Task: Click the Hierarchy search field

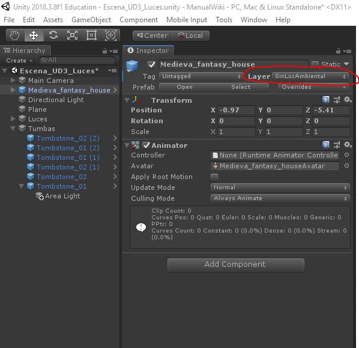Action: tap(77, 60)
